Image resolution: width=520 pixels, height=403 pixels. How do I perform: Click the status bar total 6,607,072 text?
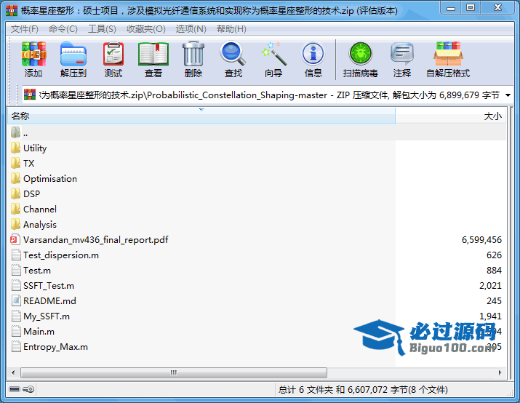(363, 389)
